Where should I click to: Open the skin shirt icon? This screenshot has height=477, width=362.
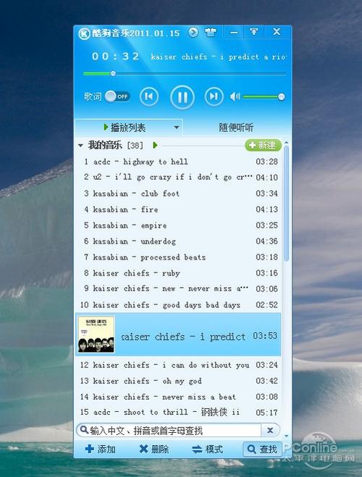(211, 32)
